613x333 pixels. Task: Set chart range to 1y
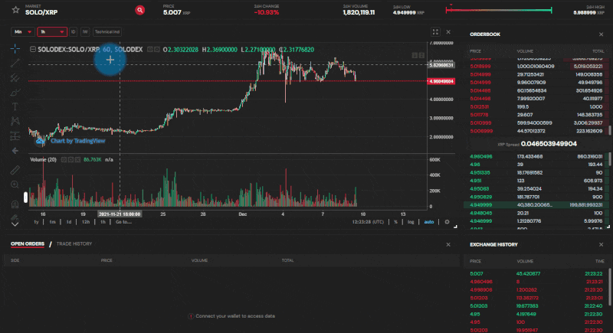[36, 222]
